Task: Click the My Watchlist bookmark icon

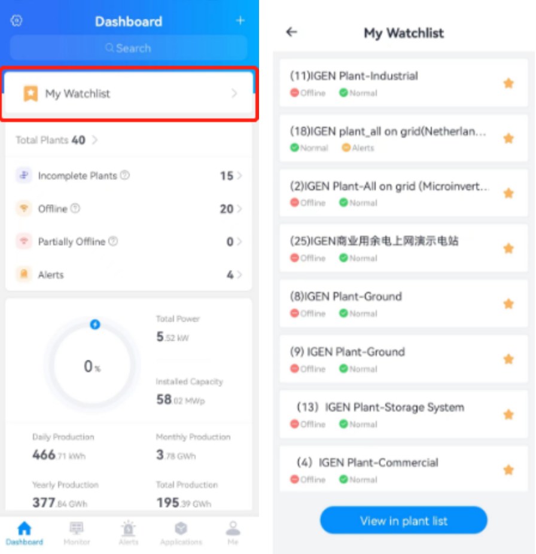Action: pos(31,93)
